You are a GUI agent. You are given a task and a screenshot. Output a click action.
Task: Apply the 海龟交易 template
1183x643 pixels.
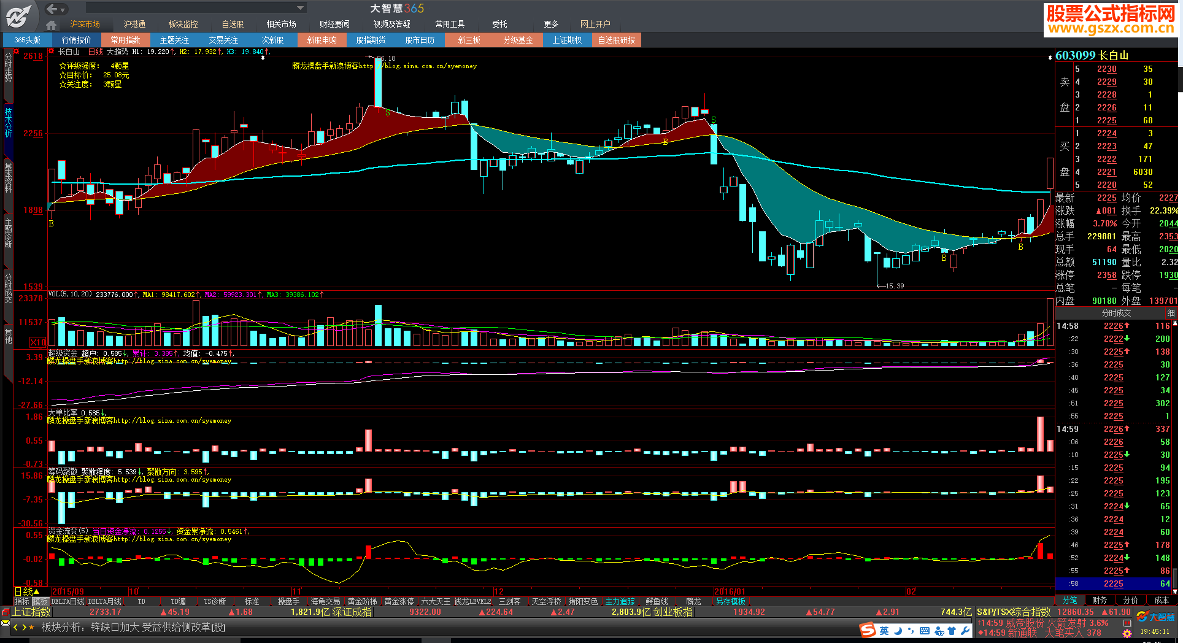tap(325, 601)
